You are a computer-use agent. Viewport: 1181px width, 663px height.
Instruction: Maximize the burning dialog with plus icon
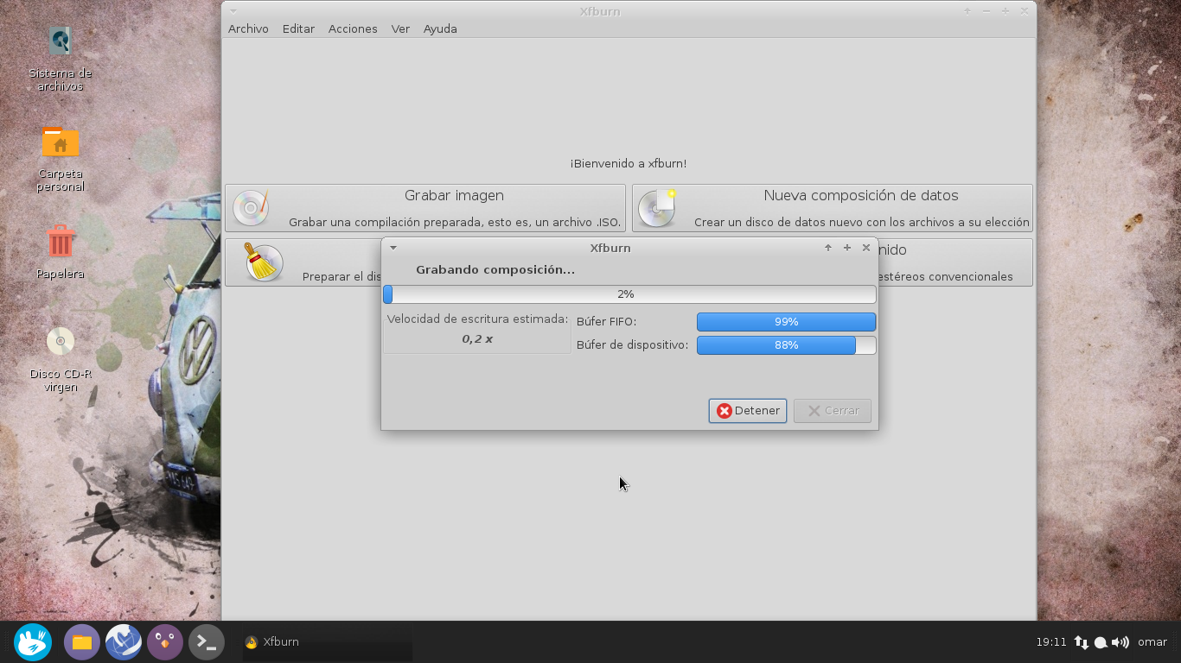pos(847,248)
